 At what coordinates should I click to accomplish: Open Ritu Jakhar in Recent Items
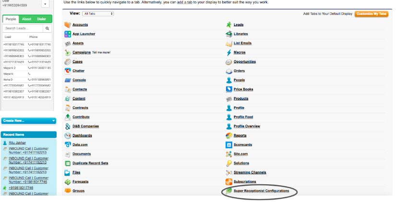point(17,143)
